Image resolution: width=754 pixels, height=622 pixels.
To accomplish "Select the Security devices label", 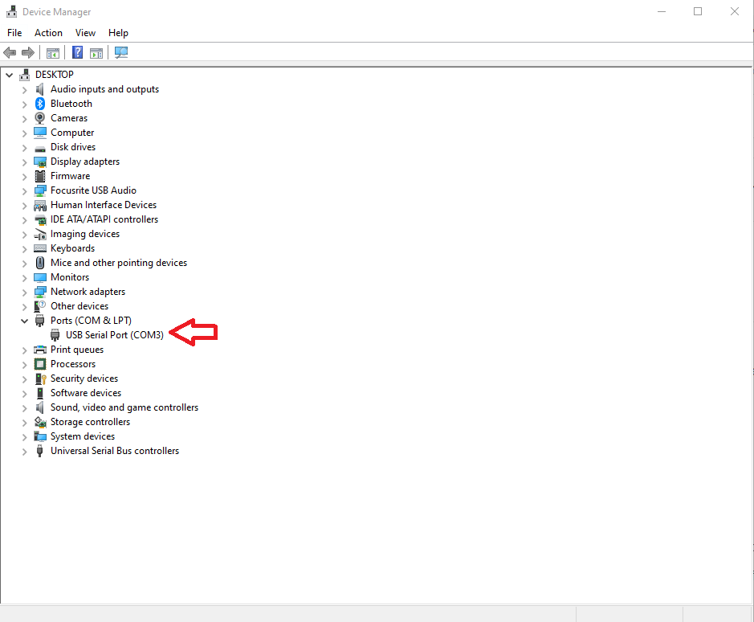I will click(x=84, y=379).
